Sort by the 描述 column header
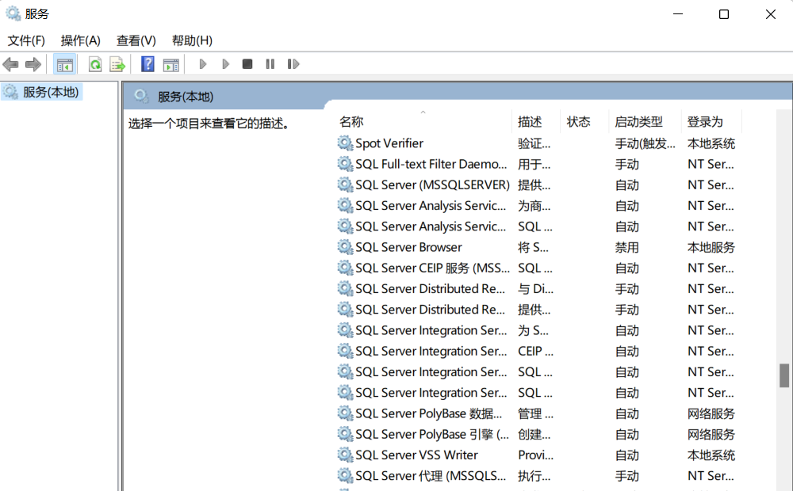The image size is (793, 491). 536,122
